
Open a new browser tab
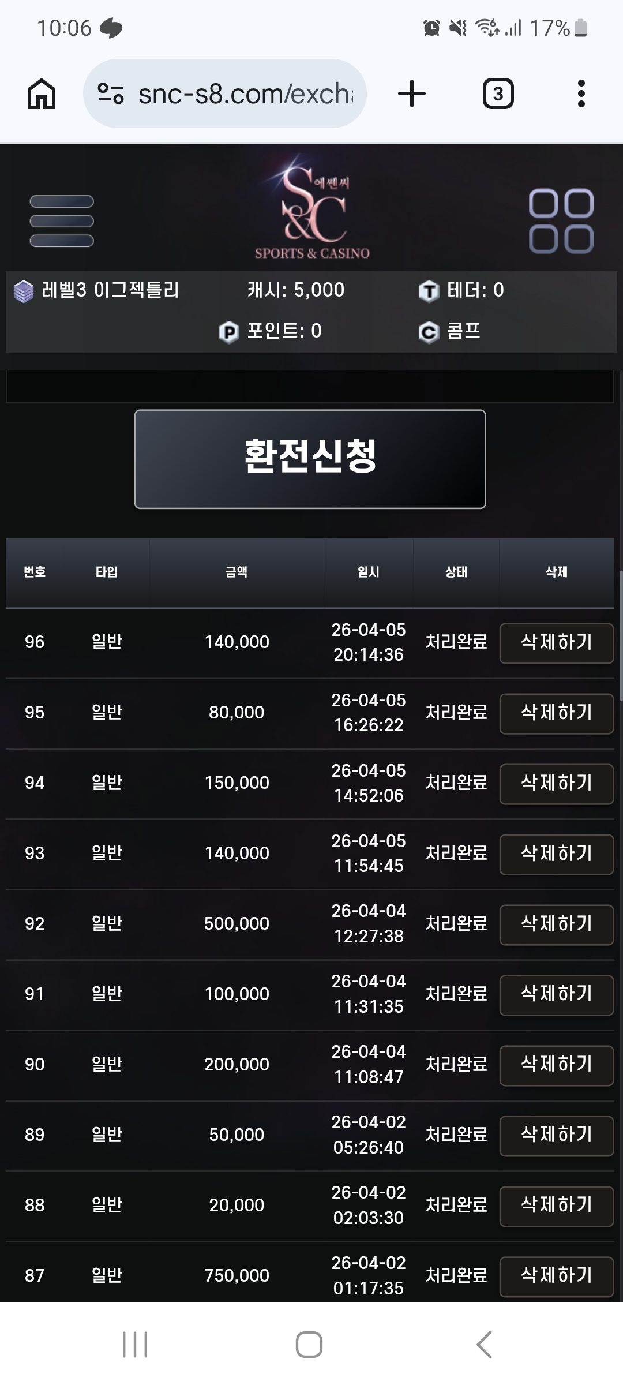412,94
